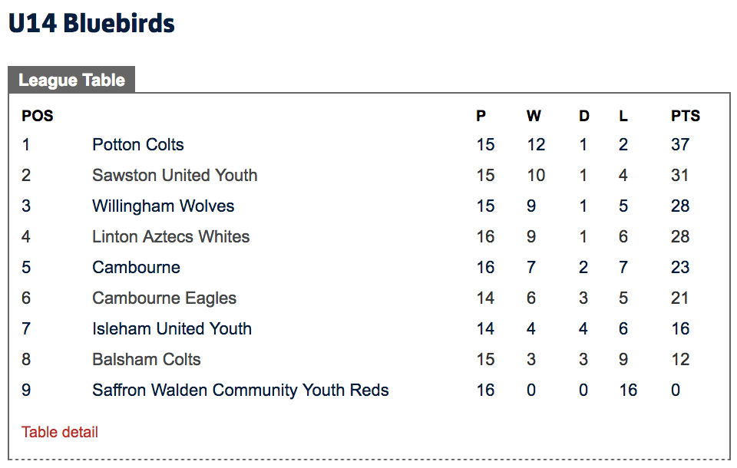
Task: Click the Table detail link
Action: [60, 432]
